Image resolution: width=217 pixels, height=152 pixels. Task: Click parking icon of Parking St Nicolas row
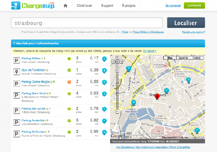pyautogui.click(x=16, y=134)
